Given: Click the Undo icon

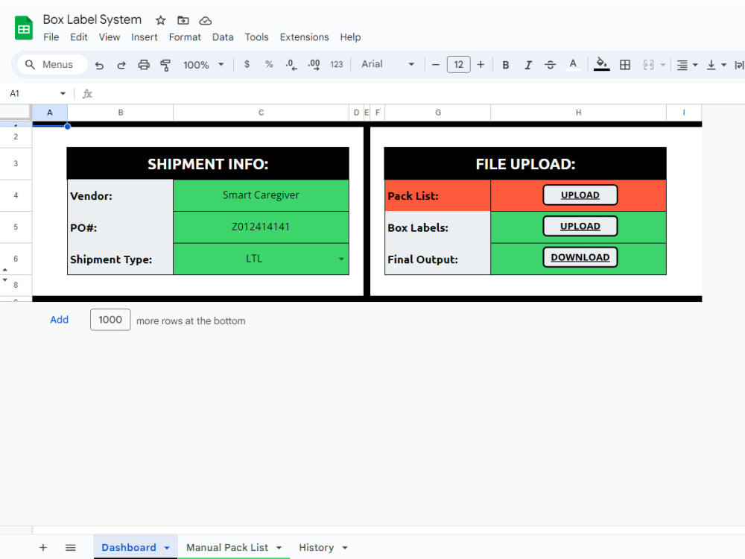Looking at the screenshot, I should (x=99, y=65).
